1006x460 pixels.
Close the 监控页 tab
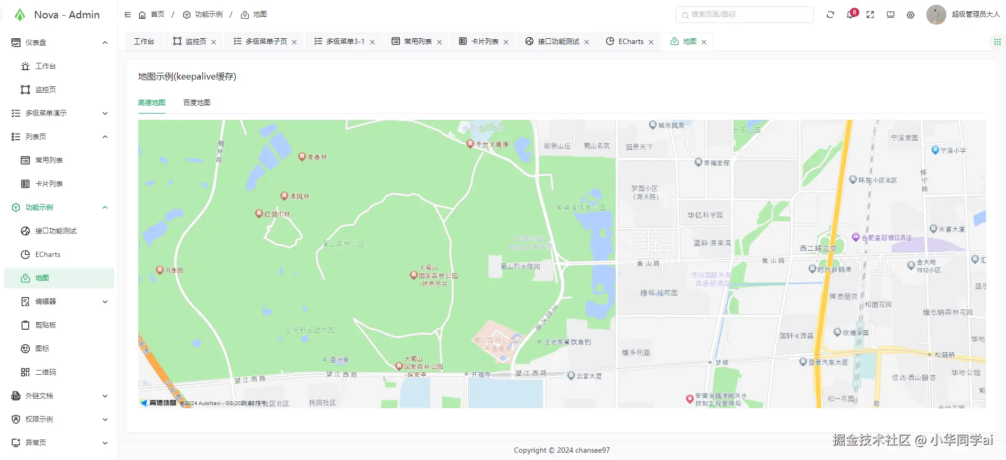tap(214, 42)
